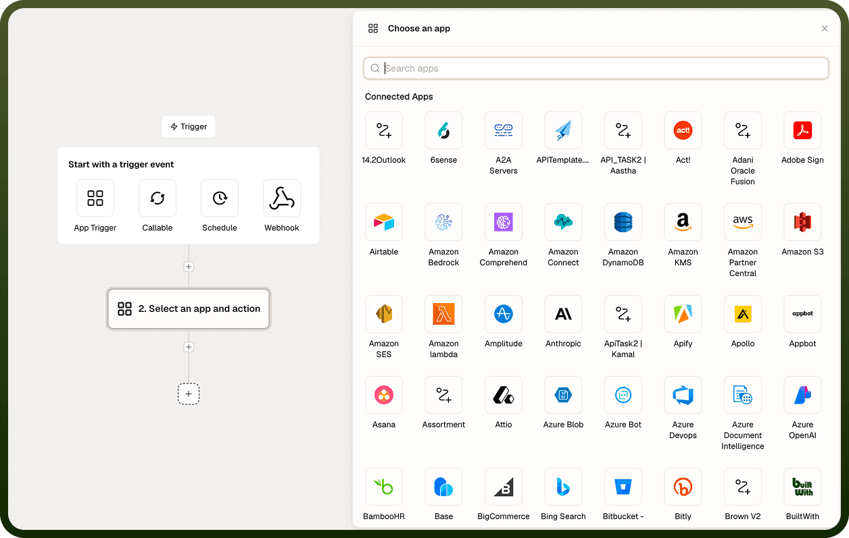The height and width of the screenshot is (538, 849).
Task: Choose the Adobe Sign app icon
Action: 802,130
